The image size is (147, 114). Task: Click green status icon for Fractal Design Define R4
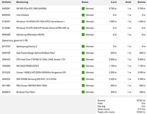tap(83, 53)
